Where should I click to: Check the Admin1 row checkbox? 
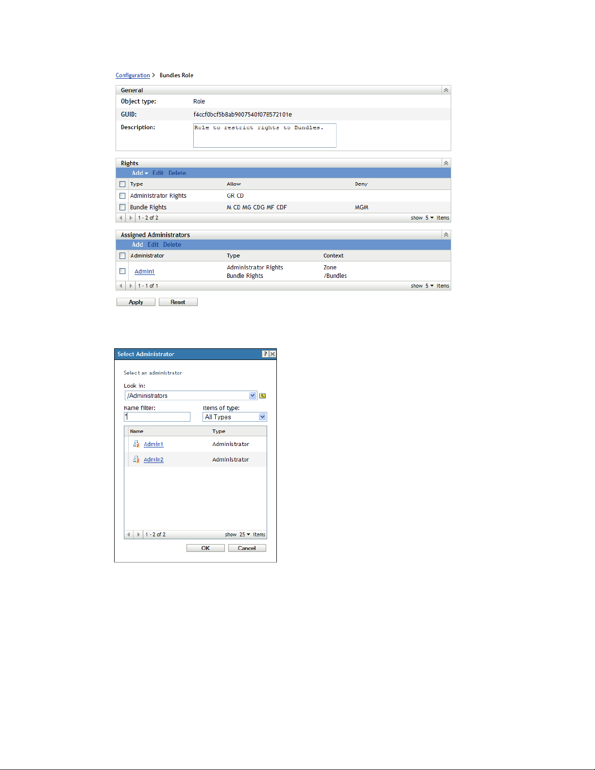click(x=122, y=271)
